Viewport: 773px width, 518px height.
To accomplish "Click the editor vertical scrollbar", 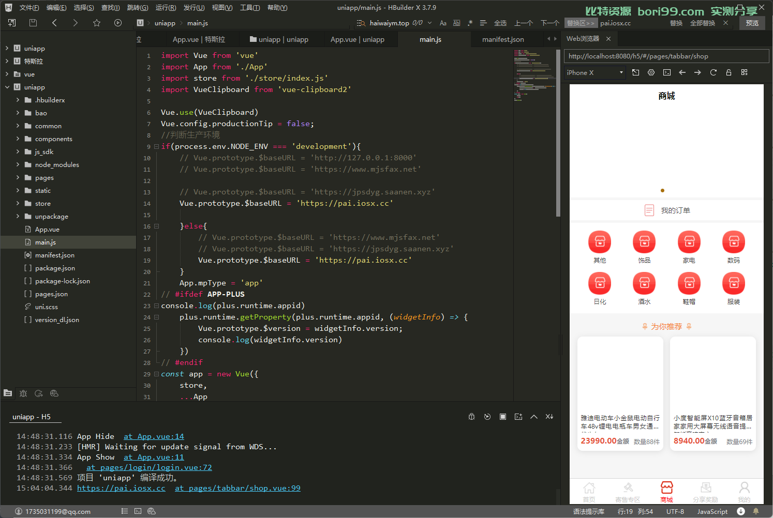I will click(558, 133).
